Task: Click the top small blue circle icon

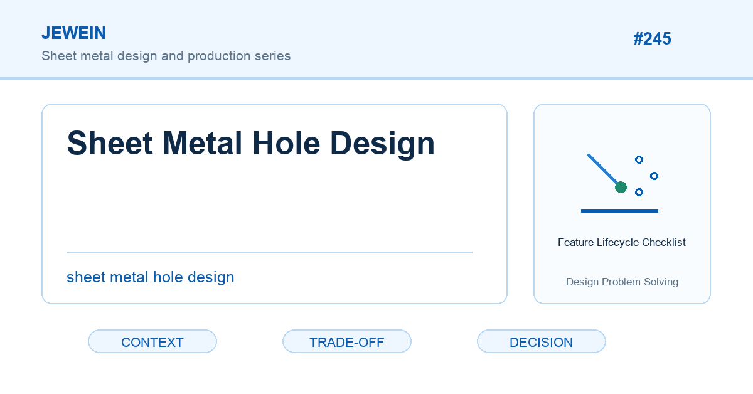Action: [x=639, y=159]
